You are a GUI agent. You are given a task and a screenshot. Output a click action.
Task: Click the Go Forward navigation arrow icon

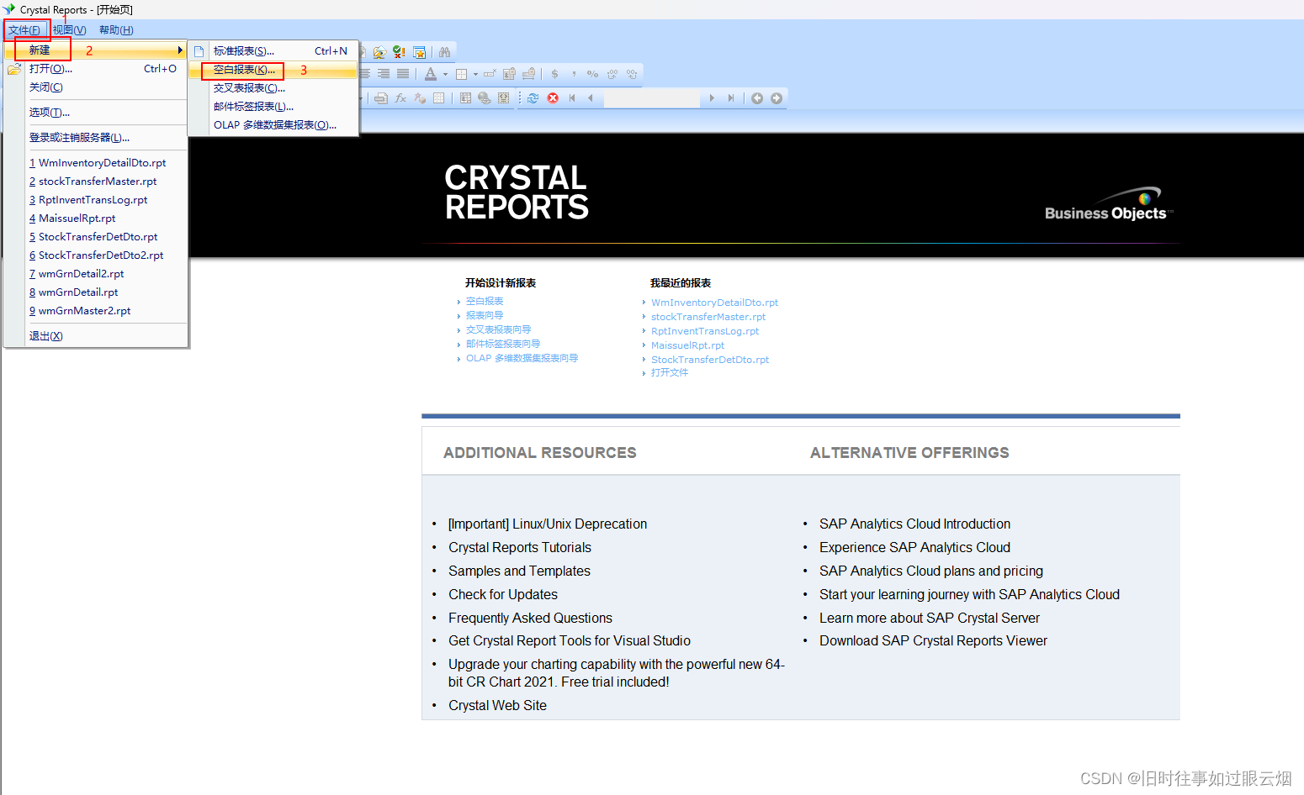(776, 97)
